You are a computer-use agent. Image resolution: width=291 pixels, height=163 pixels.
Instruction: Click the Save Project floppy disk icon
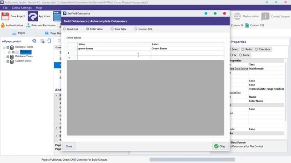[x=5, y=16]
